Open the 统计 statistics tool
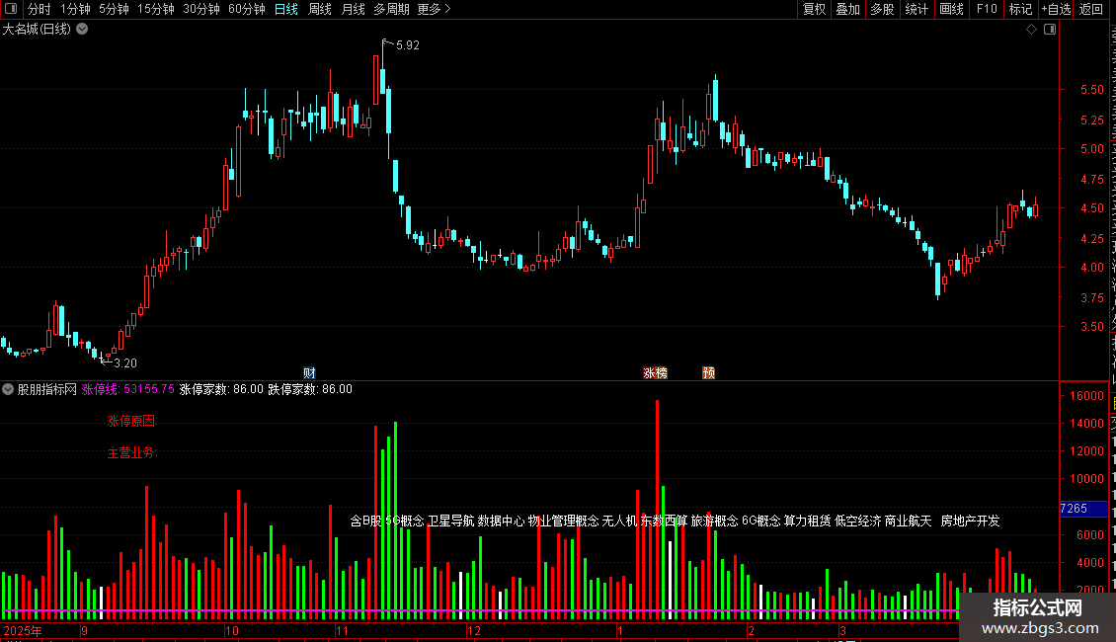The height and width of the screenshot is (642, 1116). click(x=917, y=9)
